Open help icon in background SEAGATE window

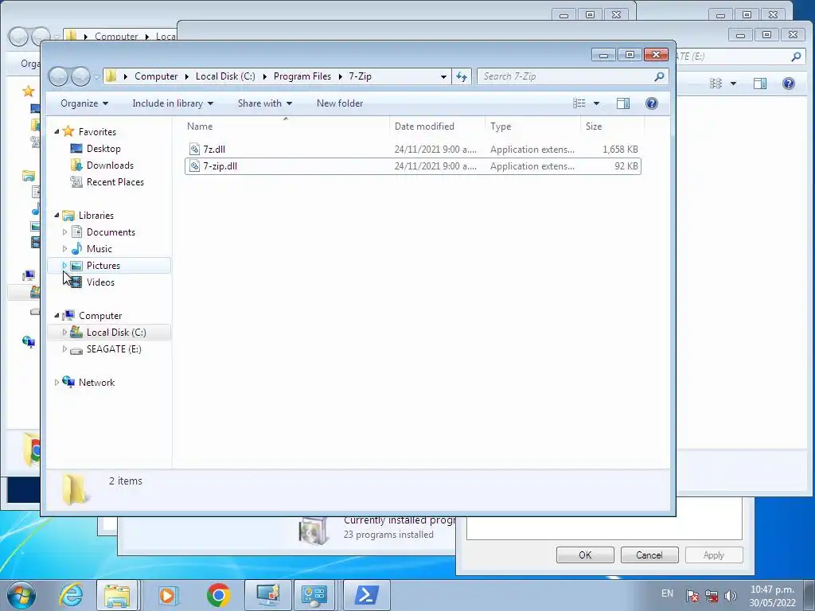[x=789, y=83]
